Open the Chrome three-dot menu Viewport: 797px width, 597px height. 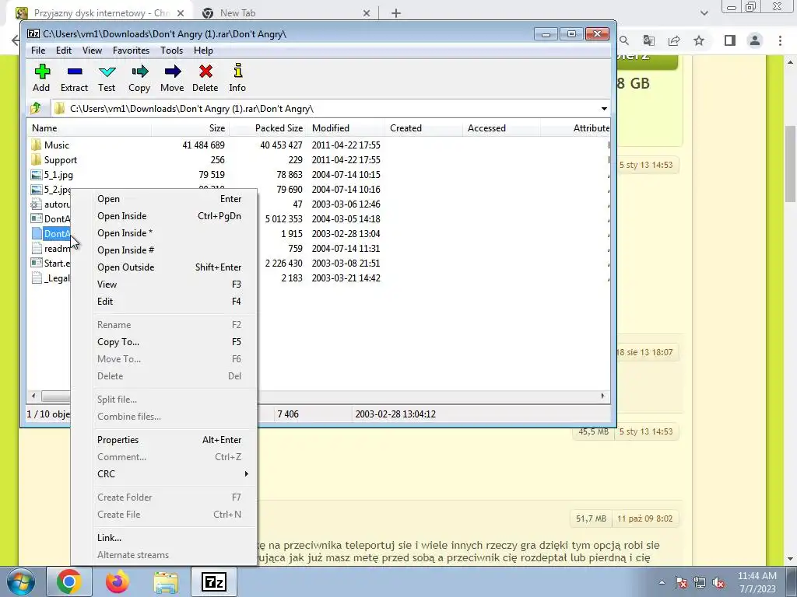[x=780, y=40]
